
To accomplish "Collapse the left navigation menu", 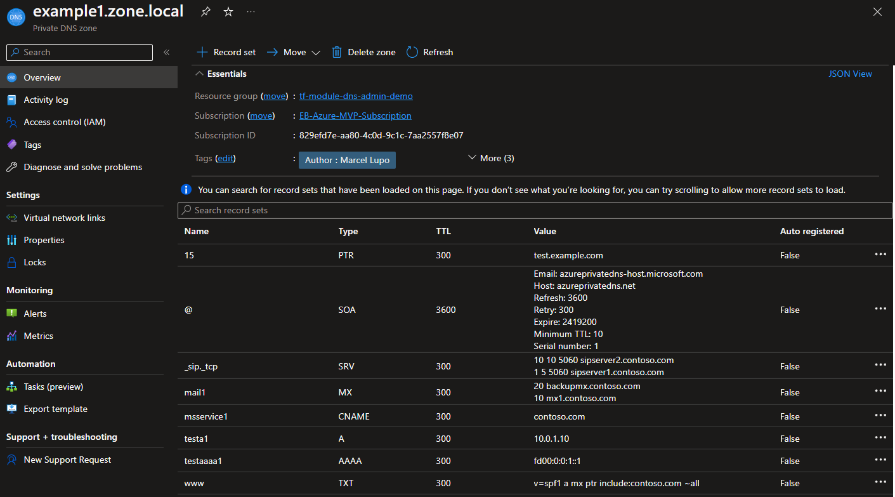I will (x=166, y=53).
